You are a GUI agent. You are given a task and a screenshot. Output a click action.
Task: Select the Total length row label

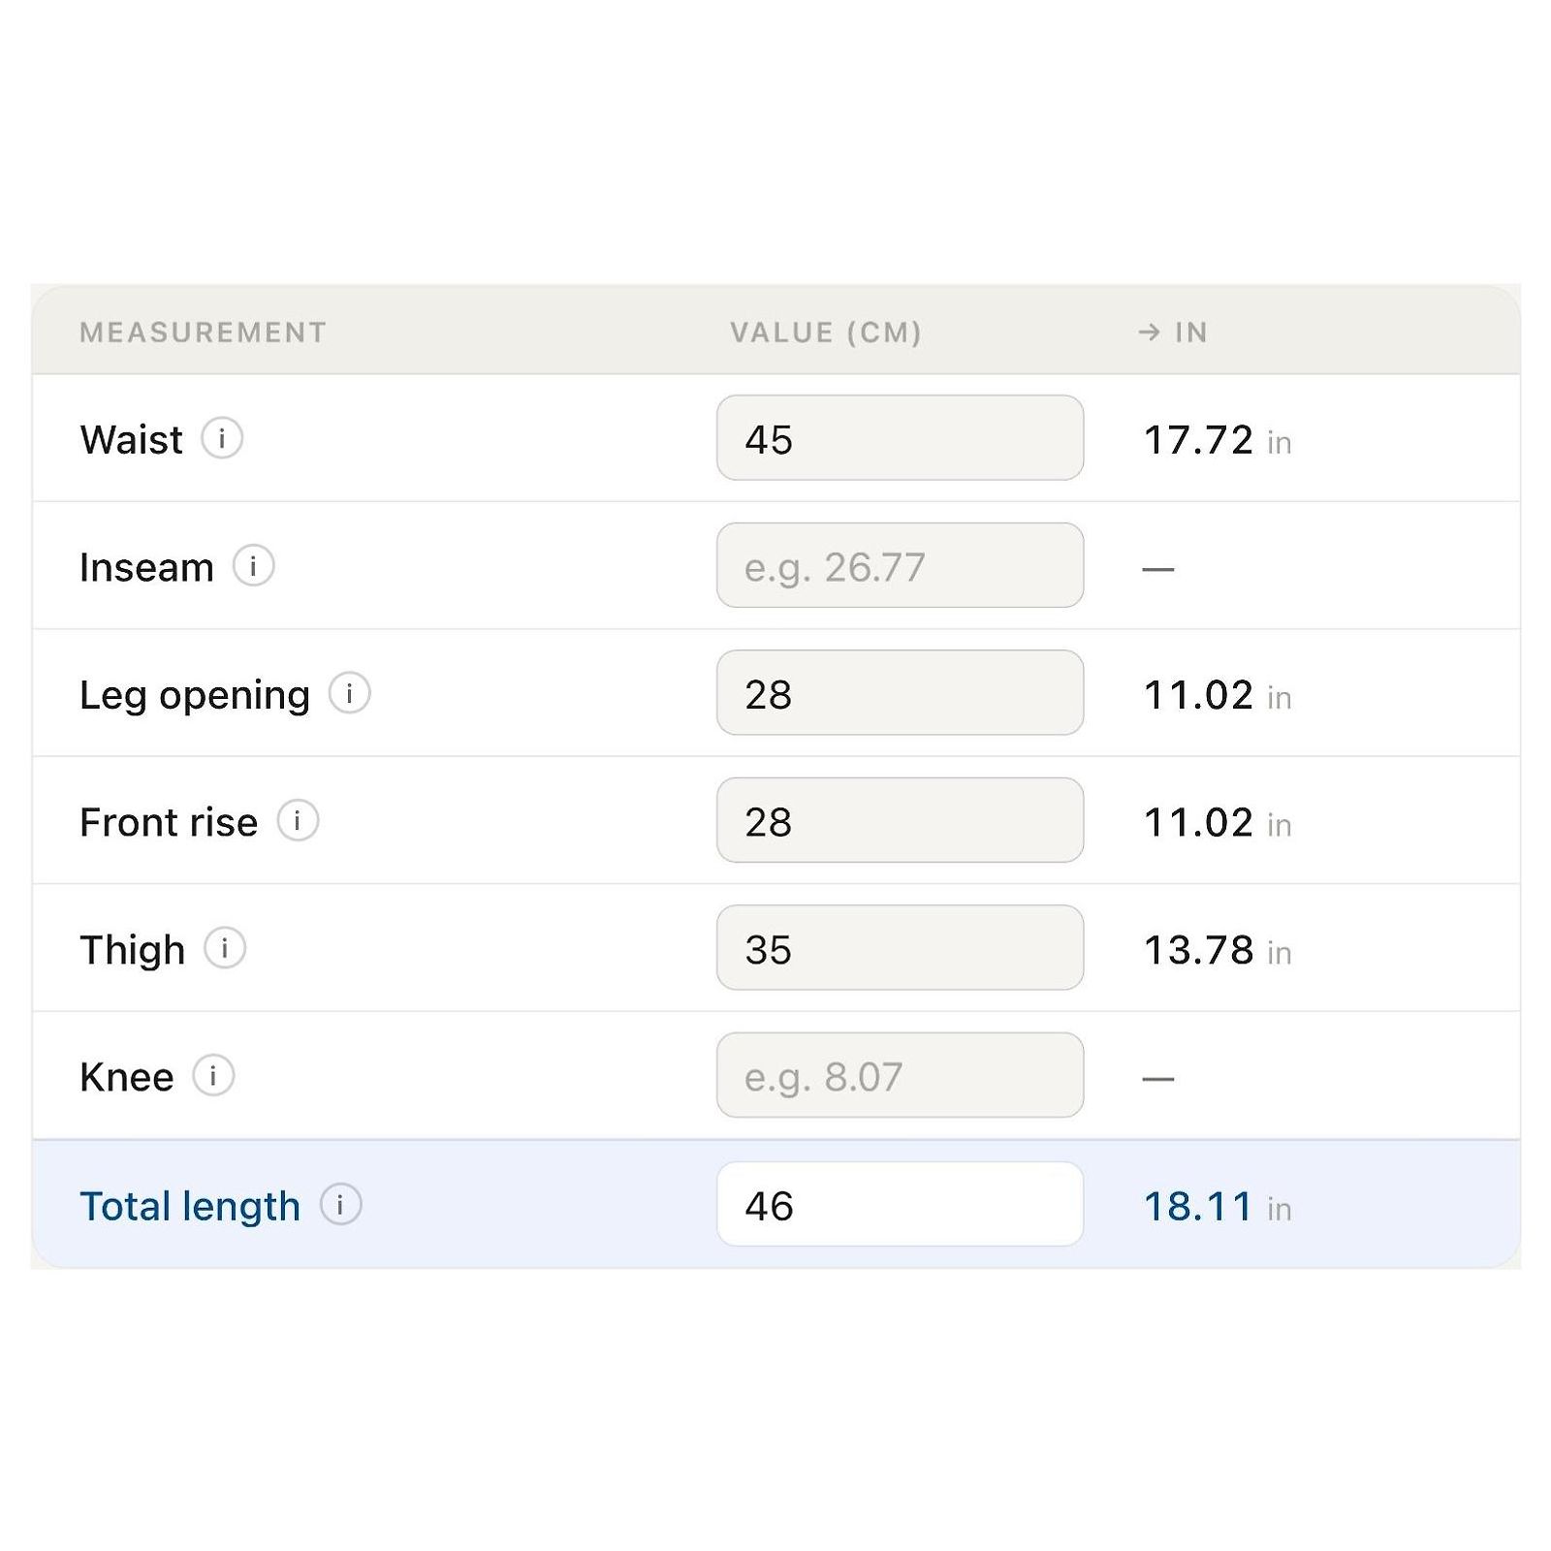point(190,1207)
